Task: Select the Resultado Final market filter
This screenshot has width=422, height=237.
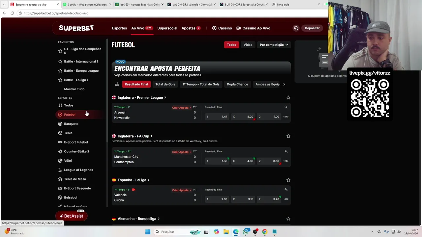Action: pyautogui.click(x=136, y=84)
